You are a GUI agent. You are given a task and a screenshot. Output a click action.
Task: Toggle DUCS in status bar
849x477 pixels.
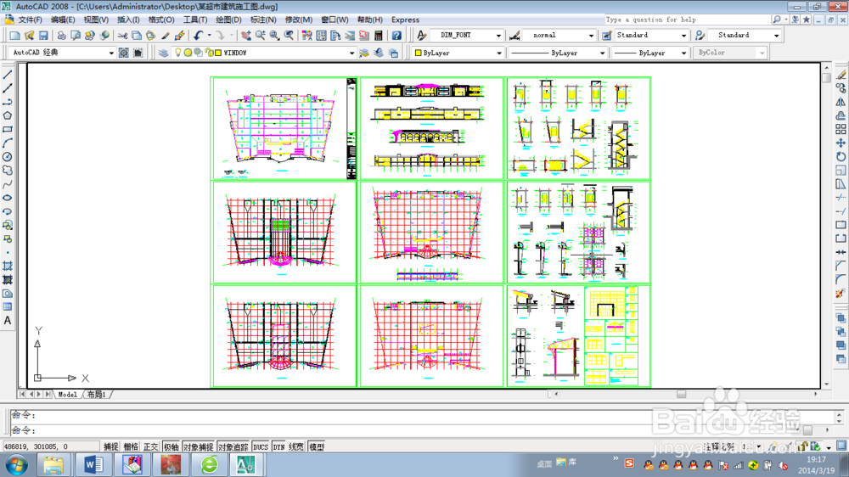pos(261,446)
